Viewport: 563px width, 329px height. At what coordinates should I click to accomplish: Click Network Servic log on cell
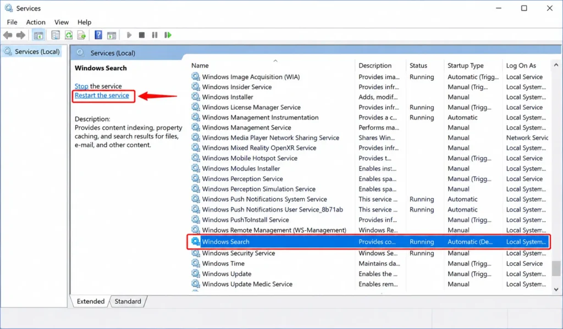click(527, 138)
